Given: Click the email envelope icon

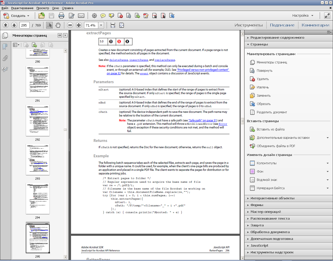Looking at the screenshot, I should click(81, 16).
